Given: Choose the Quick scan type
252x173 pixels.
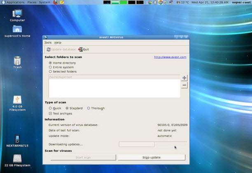Looking at the screenshot, I should (50, 108).
